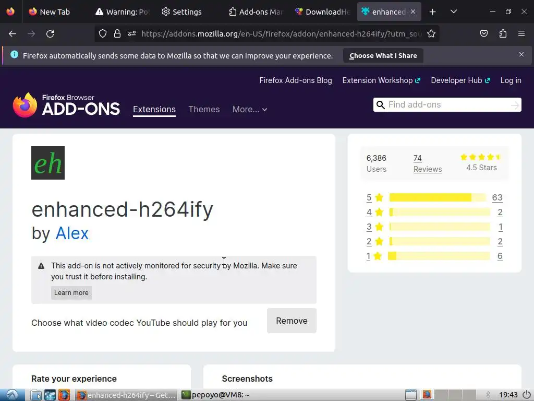Submit search with the arrow icon
This screenshot has height=401, width=534.
click(515, 105)
